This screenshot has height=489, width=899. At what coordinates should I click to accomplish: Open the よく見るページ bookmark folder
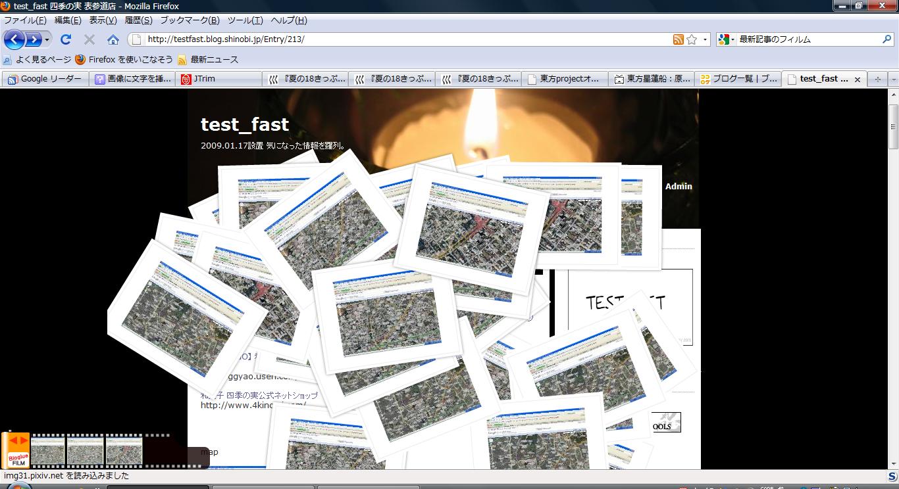coord(37,60)
